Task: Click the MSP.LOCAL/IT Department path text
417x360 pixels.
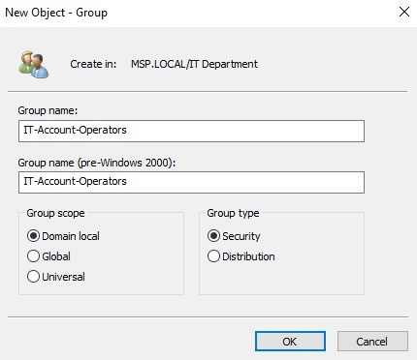Action: tap(194, 64)
